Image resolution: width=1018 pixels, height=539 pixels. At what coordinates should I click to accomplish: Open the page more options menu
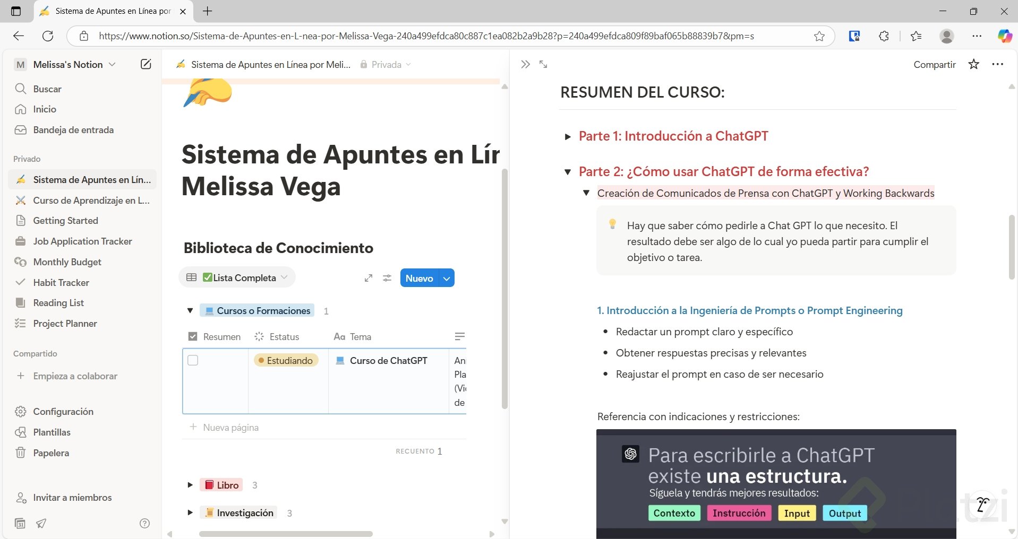click(998, 64)
